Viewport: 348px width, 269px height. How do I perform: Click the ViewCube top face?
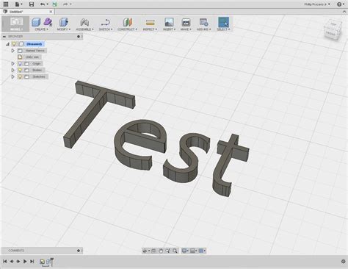pos(333,24)
